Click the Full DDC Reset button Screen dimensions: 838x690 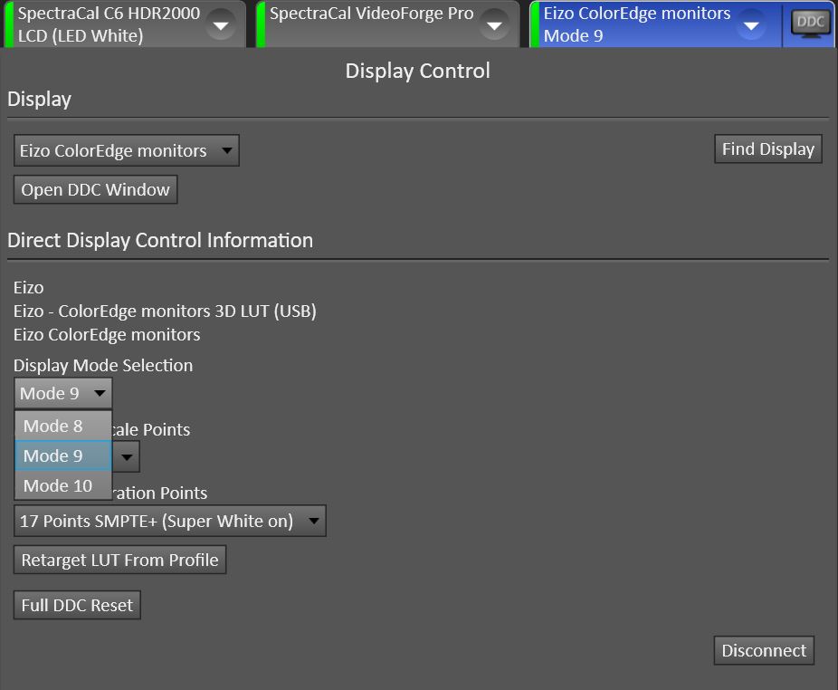pyautogui.click(x=77, y=606)
